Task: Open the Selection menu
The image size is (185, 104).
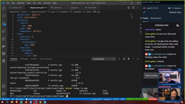Action: 21,3
